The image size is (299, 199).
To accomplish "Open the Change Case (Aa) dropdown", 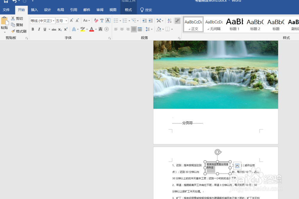I will [86, 20].
